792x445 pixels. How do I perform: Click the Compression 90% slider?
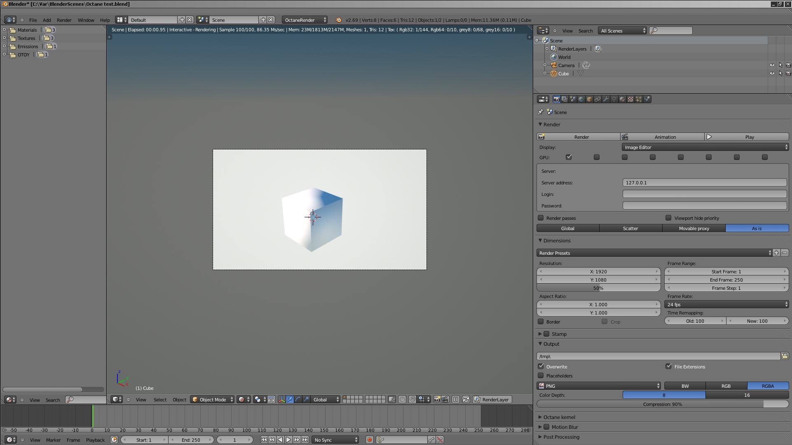click(663, 404)
